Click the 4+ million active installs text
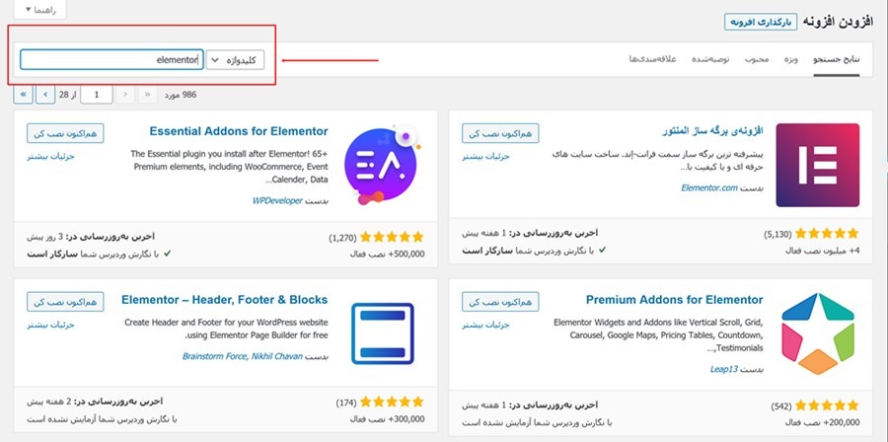 tap(823, 251)
